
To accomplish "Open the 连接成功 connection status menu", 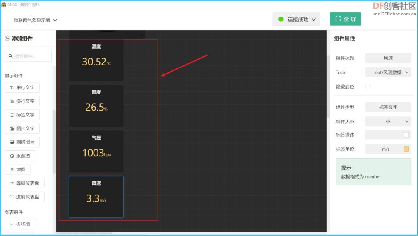I will pyautogui.click(x=296, y=19).
